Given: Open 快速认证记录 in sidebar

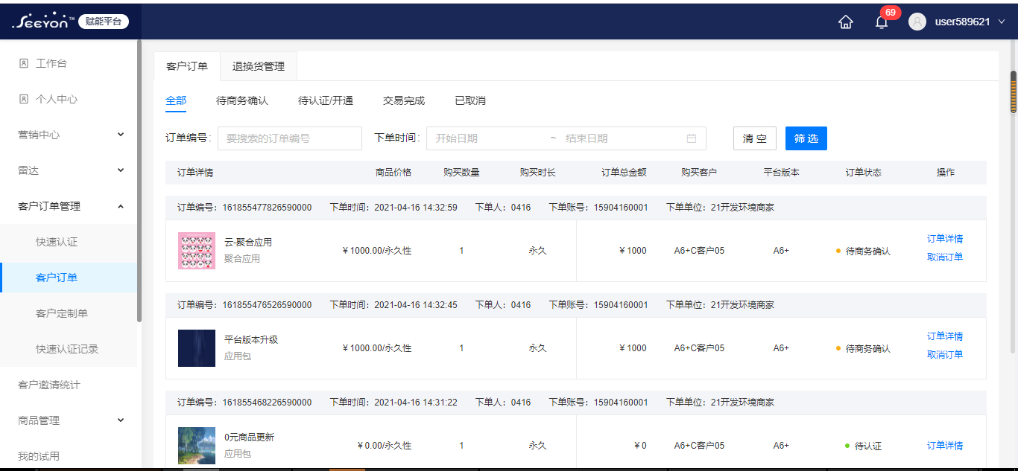Looking at the screenshot, I should [x=69, y=349].
